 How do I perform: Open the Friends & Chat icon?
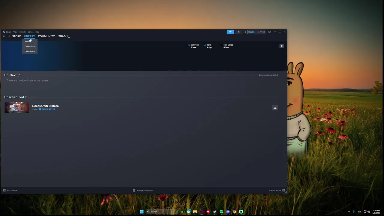(283, 190)
